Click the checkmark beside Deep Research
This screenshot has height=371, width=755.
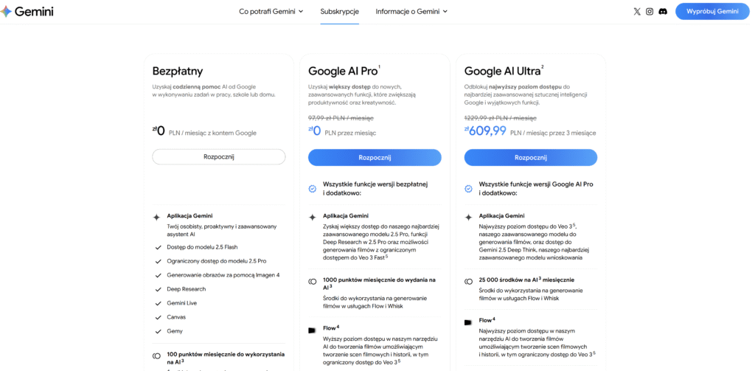tap(157, 289)
